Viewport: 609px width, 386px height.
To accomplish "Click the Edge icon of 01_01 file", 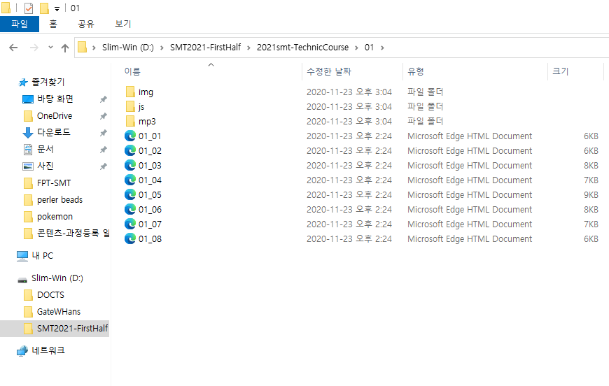I will [130, 136].
